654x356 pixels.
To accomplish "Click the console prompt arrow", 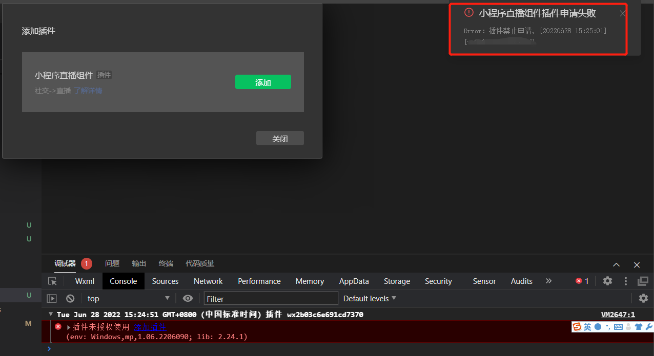I will [49, 348].
